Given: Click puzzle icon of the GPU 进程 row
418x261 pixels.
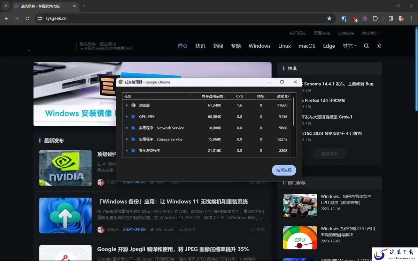Looking at the screenshot, I should [x=133, y=117].
